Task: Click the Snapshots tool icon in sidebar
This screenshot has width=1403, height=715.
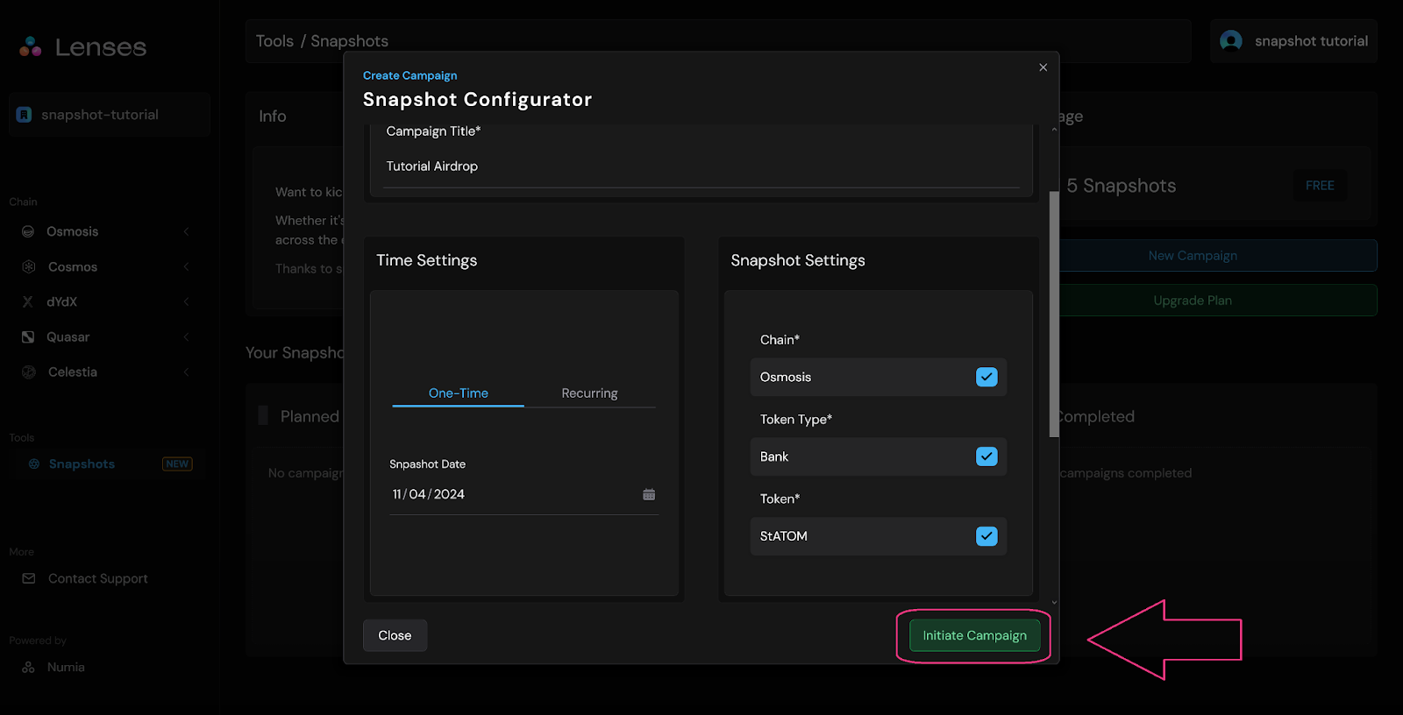Action: (x=34, y=464)
